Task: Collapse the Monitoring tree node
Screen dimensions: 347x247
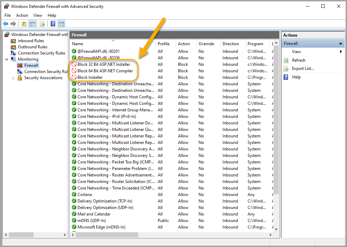Action: [7, 59]
